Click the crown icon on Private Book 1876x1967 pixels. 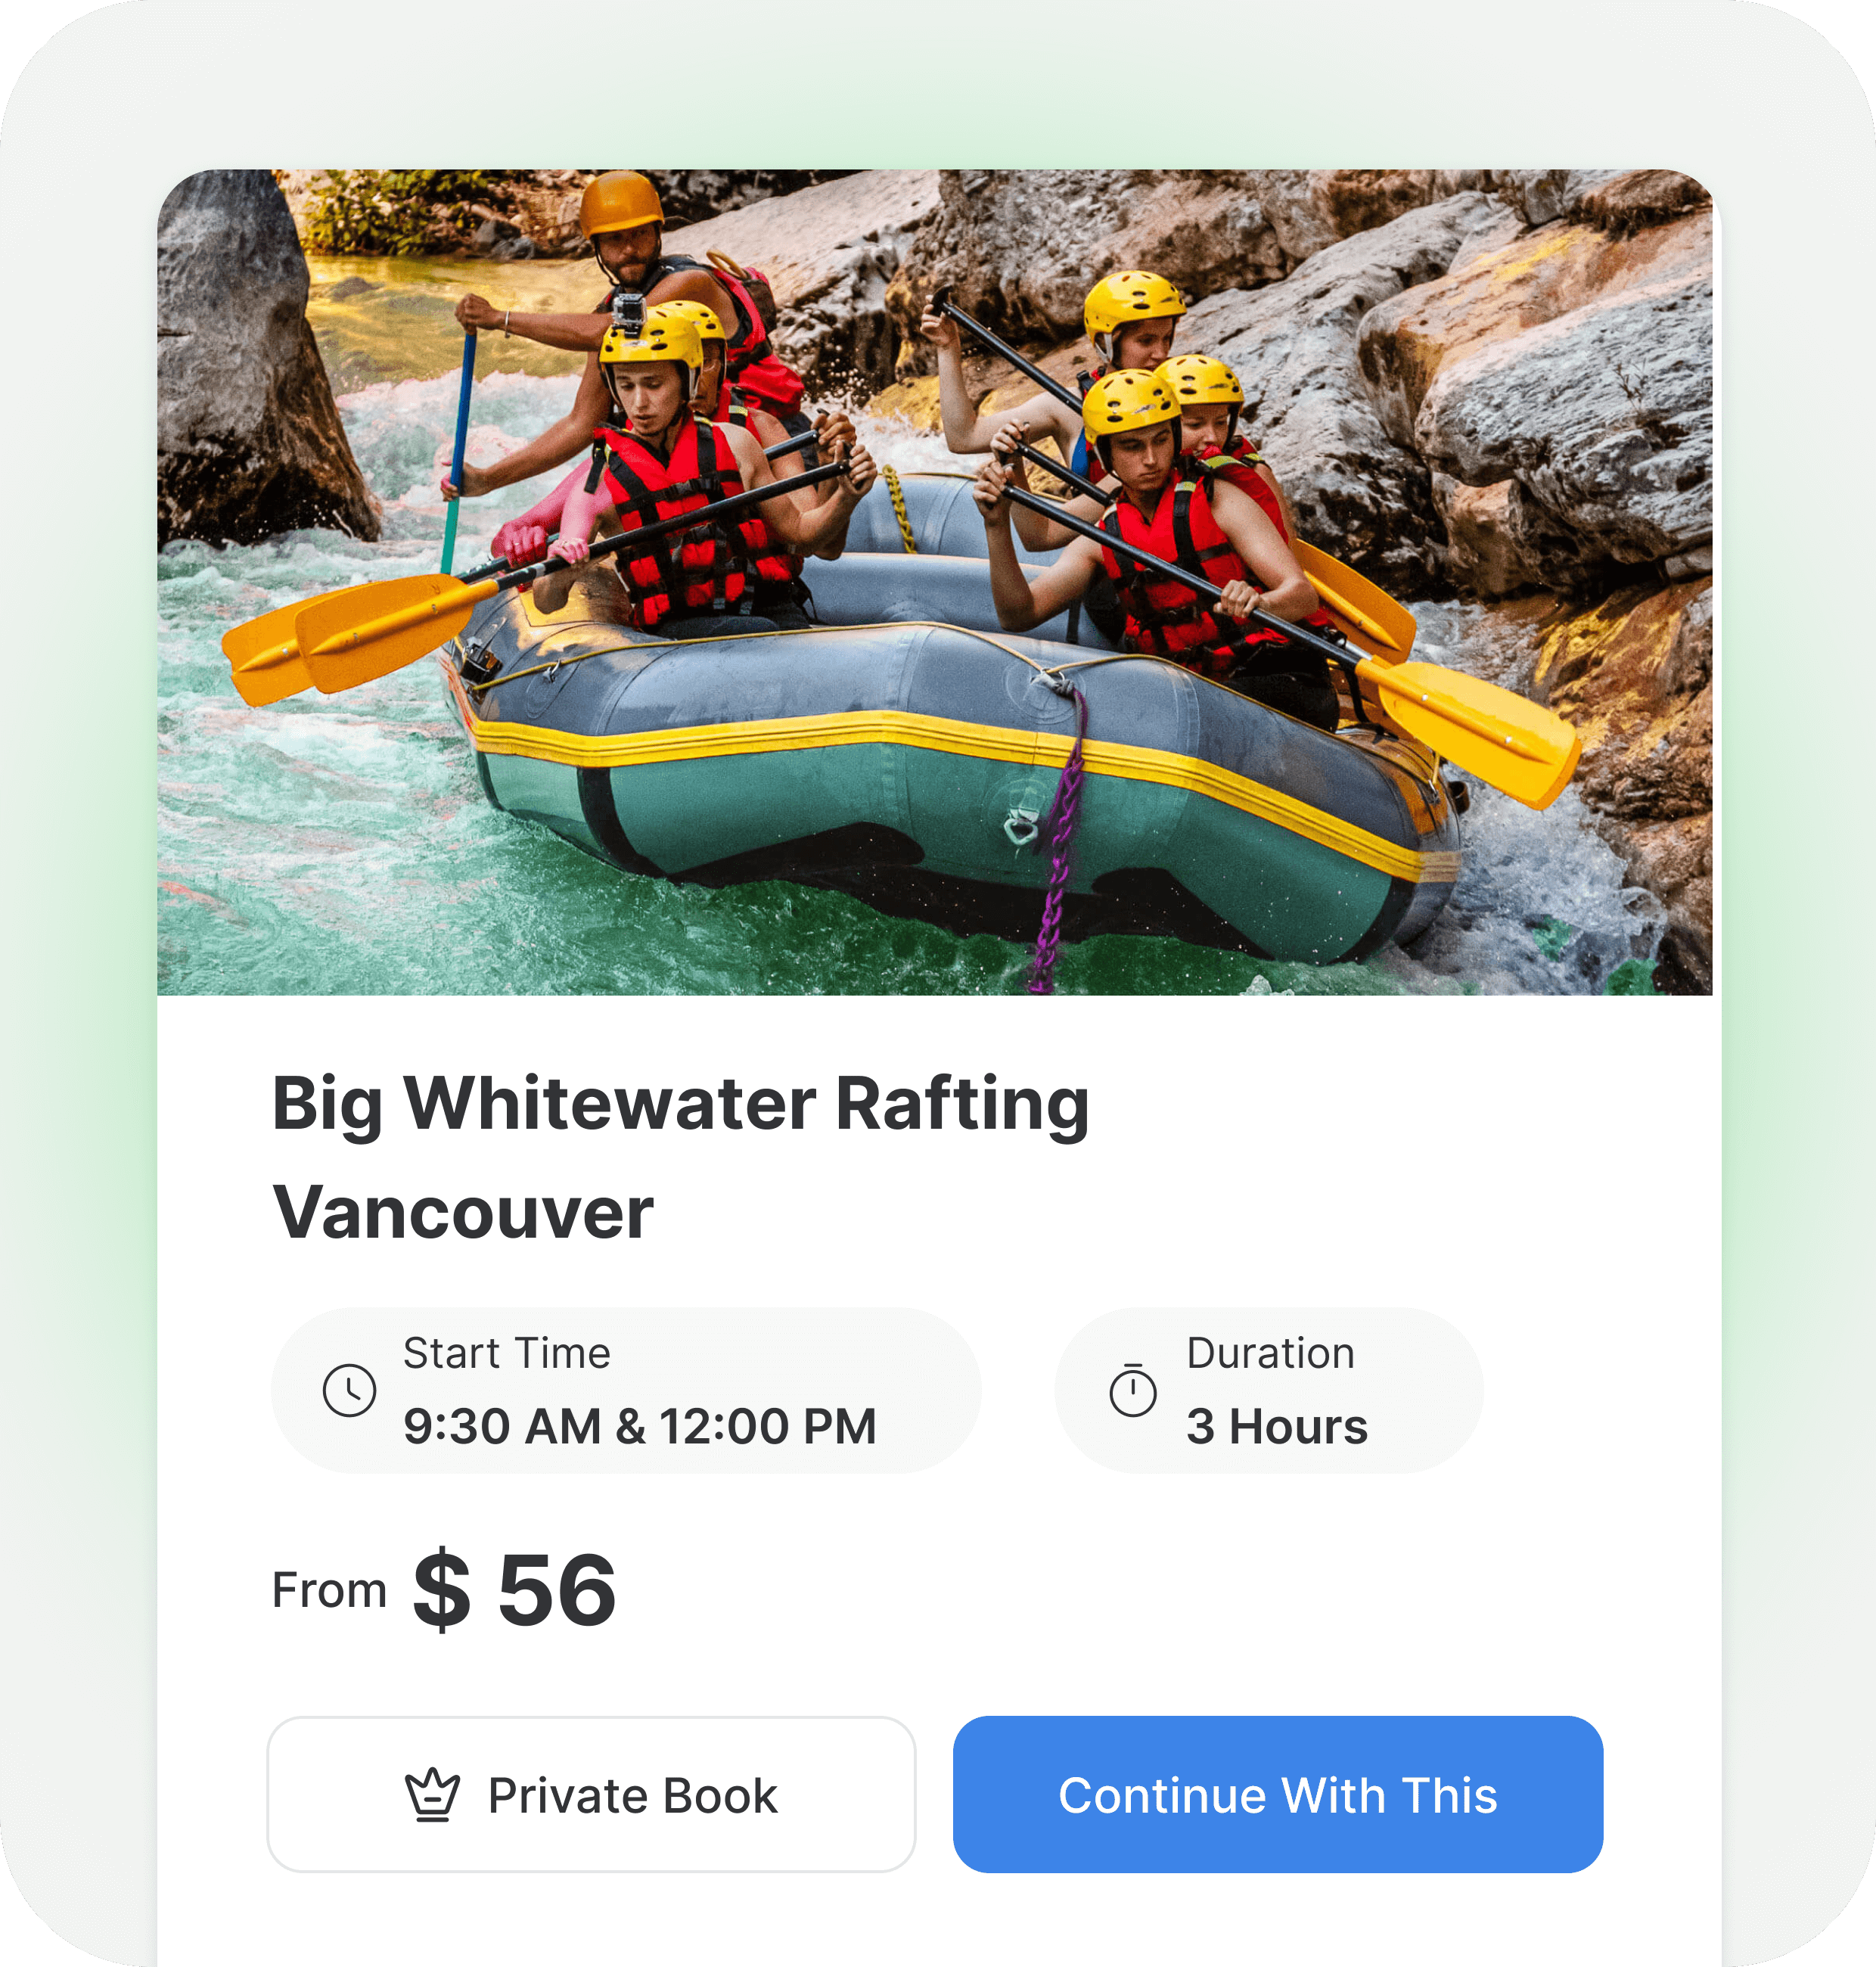[x=432, y=1796]
